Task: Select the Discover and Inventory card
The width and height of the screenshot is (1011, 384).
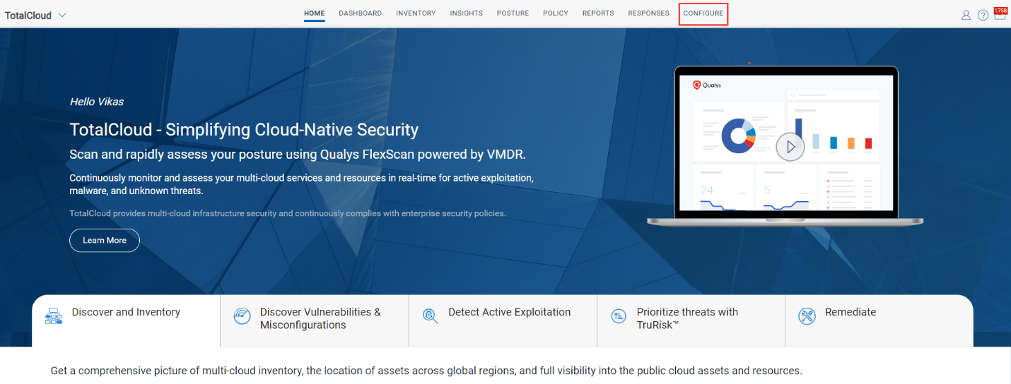Action: point(126,320)
